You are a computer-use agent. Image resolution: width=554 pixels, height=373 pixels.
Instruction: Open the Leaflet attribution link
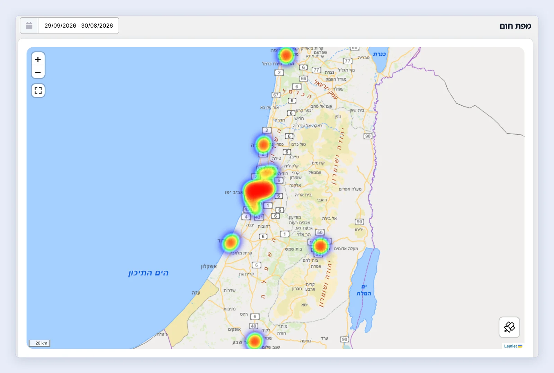click(510, 346)
